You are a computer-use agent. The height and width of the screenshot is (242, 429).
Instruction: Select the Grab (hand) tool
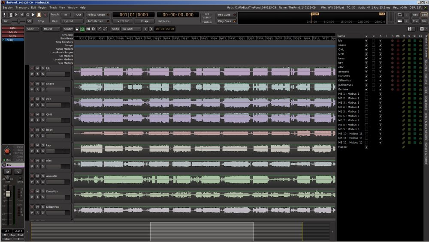point(77,29)
